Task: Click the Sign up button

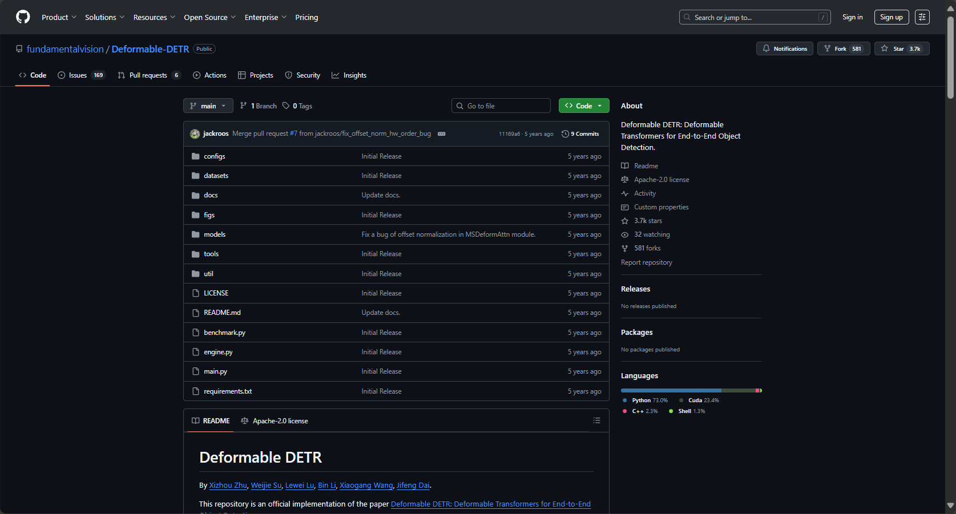Action: tap(892, 17)
